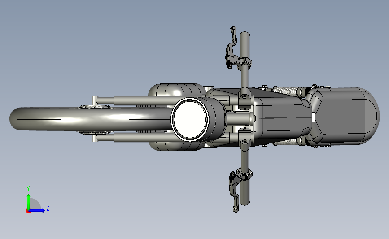The width and height of the screenshot is (389, 239).
Task: Select the lower end of the handlebar tube
Action: click(x=245, y=192)
